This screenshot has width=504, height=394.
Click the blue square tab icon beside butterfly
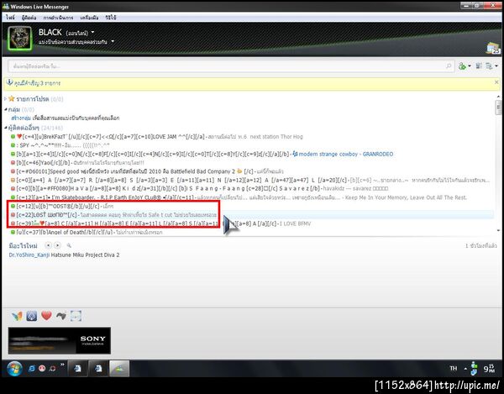32,316
